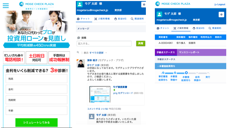Screen dimensions: 229x128
Task: Click the 利用申込日 column header
Action: 206,37
